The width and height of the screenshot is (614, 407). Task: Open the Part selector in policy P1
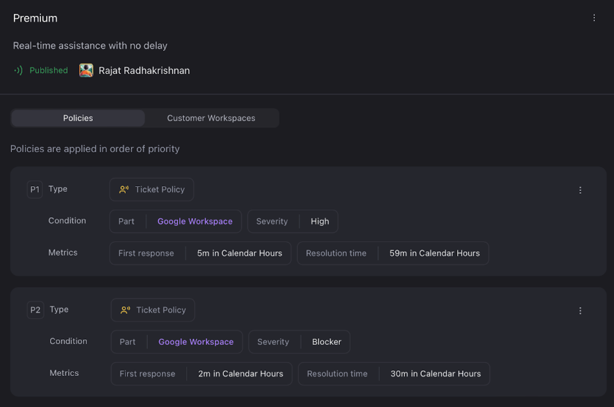coord(127,221)
